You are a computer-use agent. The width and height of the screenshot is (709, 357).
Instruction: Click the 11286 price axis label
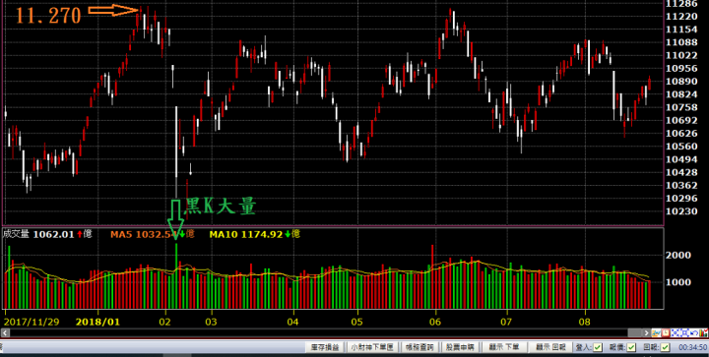pyautogui.click(x=681, y=4)
